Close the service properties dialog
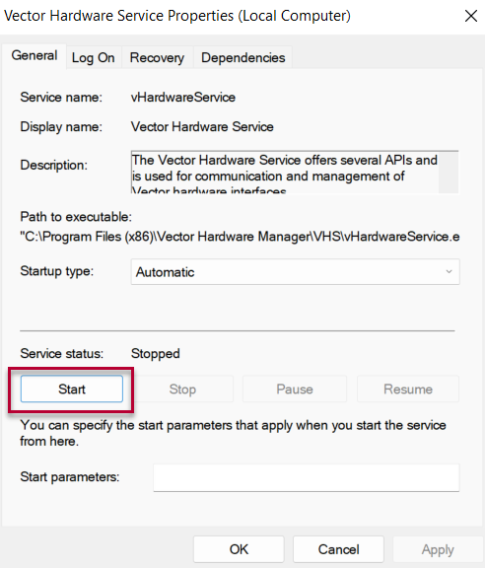 pos(471,16)
